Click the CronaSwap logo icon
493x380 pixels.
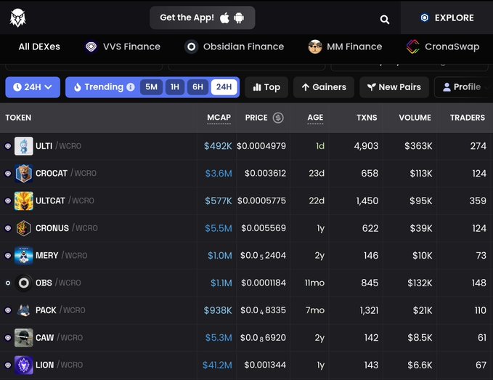(x=413, y=47)
